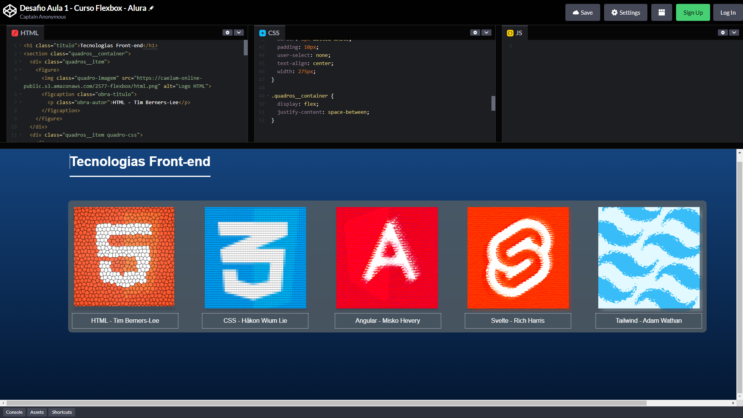Click the Angular logo image
The image size is (743, 418).
[x=387, y=258]
